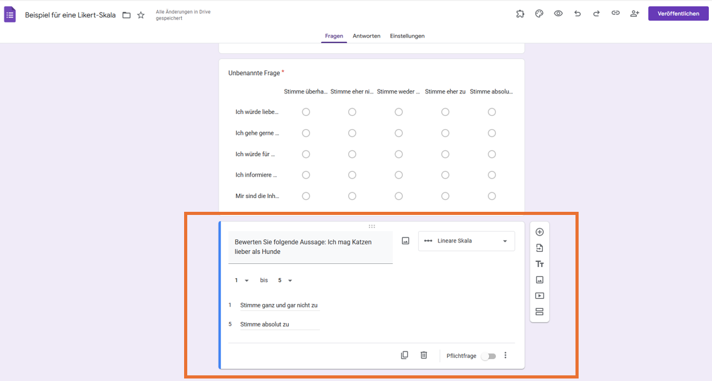Viewport: 712px width, 381px height.
Task: Open the question's more options menu
Action: [505, 355]
